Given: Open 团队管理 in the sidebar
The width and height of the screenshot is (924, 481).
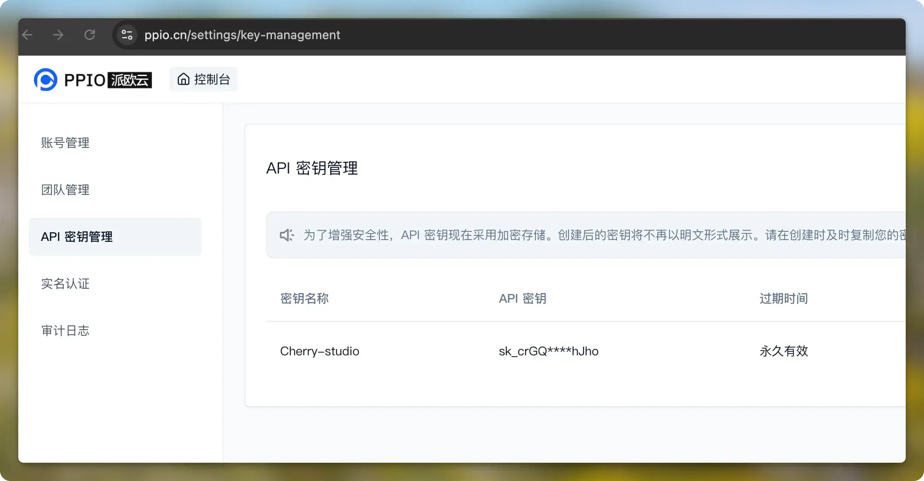Looking at the screenshot, I should (x=65, y=190).
